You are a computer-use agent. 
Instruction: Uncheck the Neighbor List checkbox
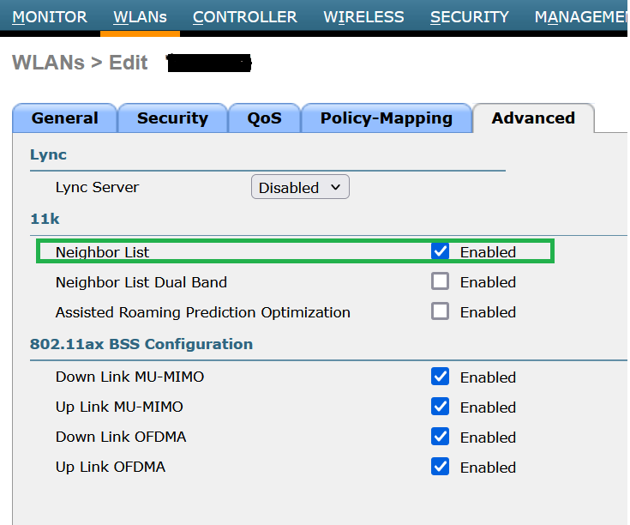(x=440, y=251)
